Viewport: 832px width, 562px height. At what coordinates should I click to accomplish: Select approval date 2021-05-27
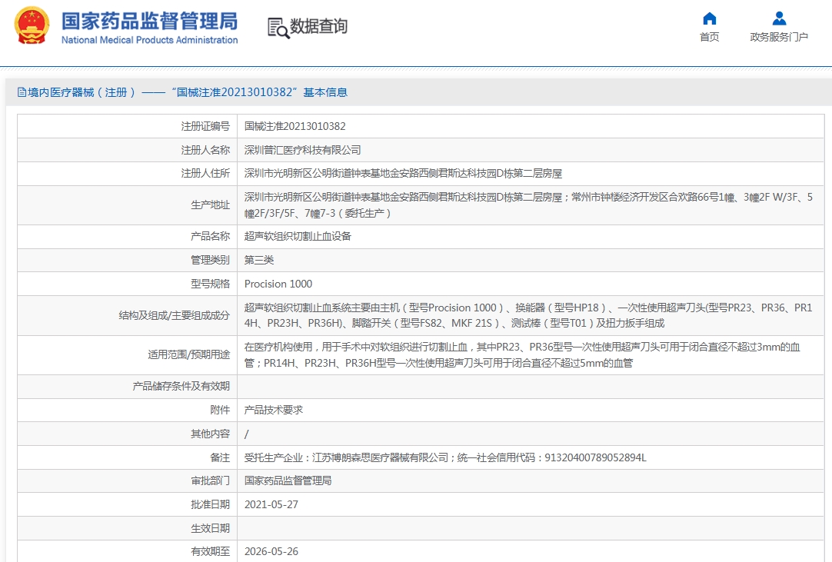point(271,504)
